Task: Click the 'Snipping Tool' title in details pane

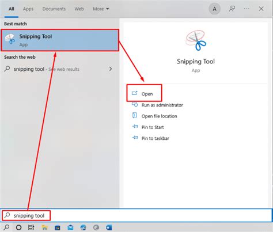Action: (x=196, y=62)
